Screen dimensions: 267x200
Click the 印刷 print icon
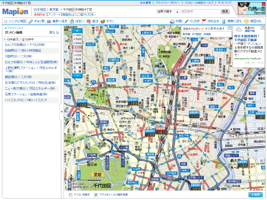[x=176, y=21]
